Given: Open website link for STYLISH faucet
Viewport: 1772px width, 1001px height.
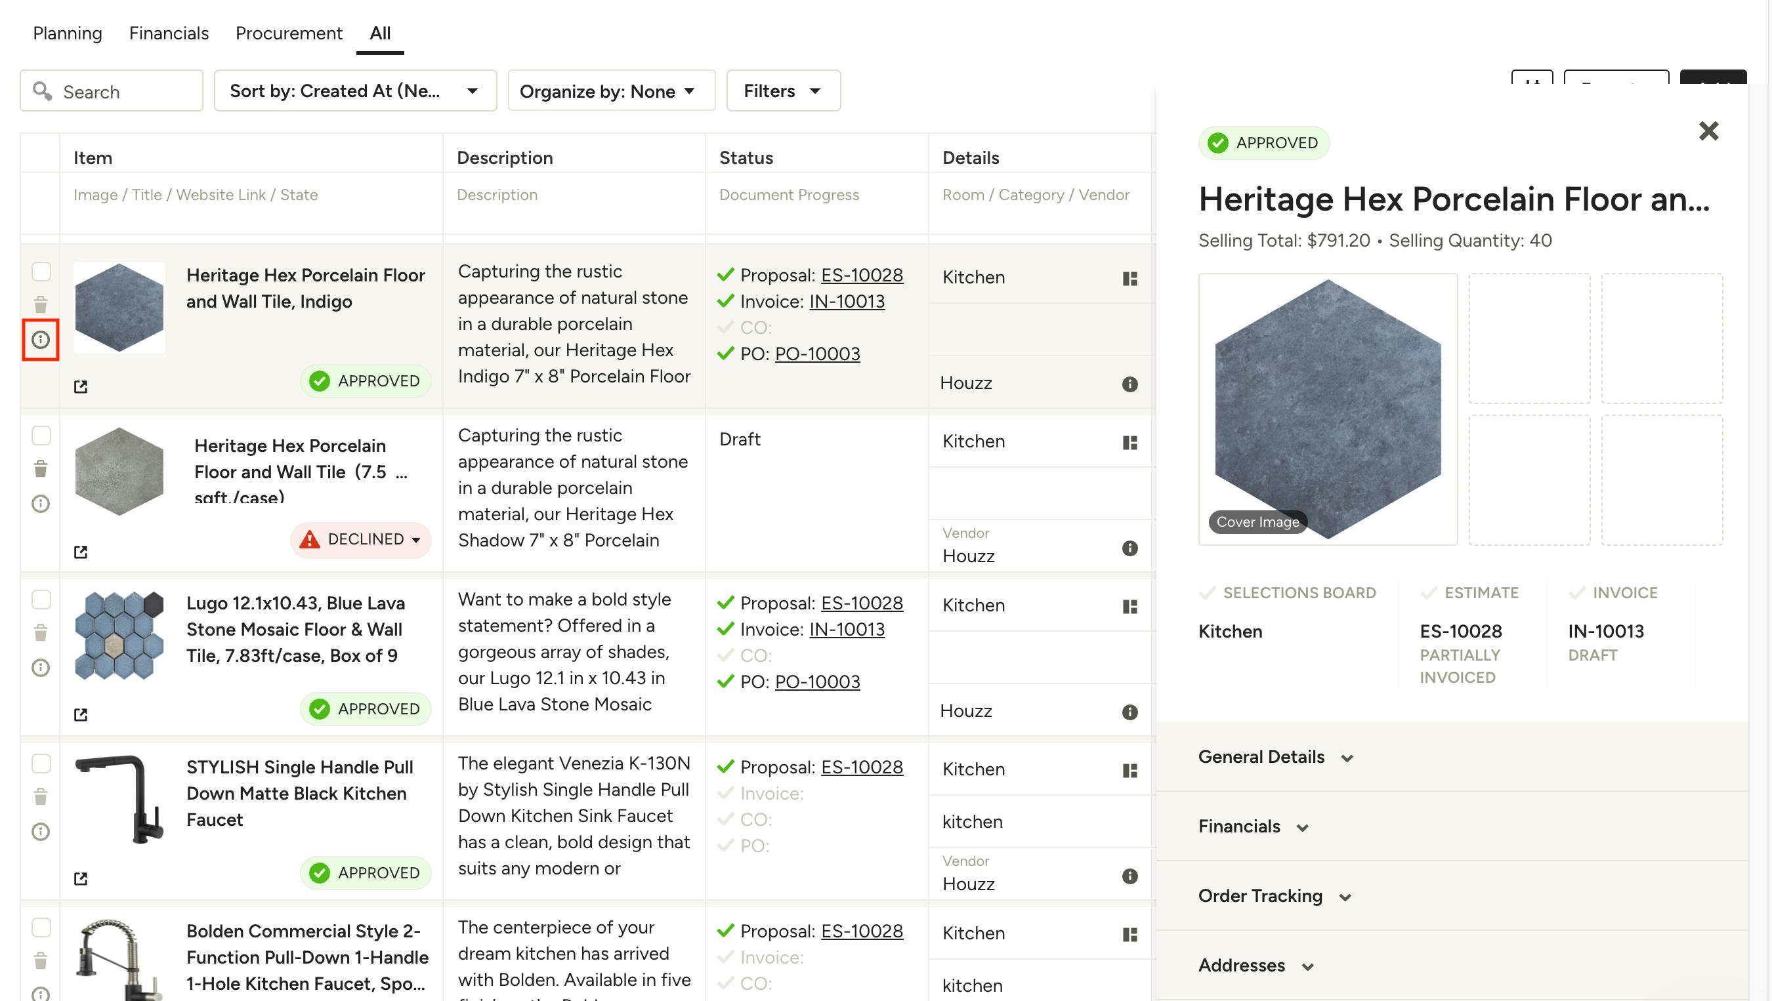Looking at the screenshot, I should pyautogui.click(x=81, y=878).
